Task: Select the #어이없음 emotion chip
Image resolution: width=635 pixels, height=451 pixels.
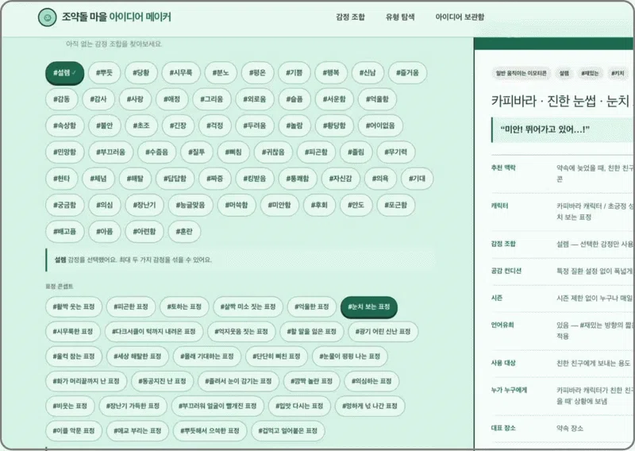Action: (380, 125)
